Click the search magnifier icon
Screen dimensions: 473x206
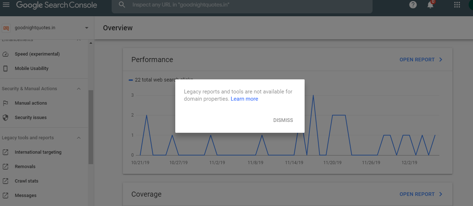(x=122, y=5)
